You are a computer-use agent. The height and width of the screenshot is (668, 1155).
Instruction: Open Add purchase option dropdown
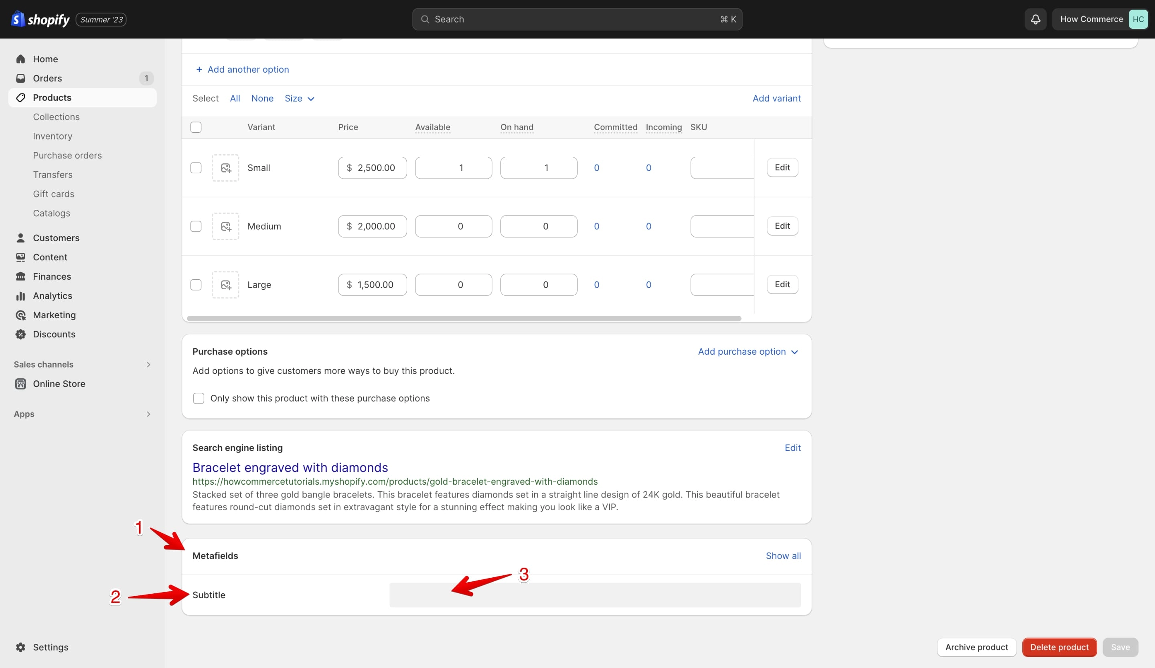point(748,351)
